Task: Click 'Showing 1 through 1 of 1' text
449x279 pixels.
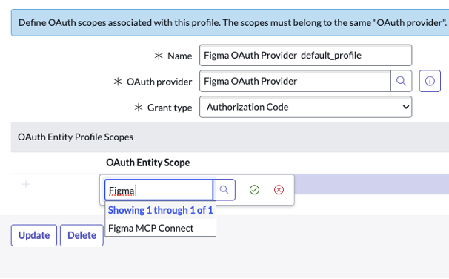Action: point(160,210)
